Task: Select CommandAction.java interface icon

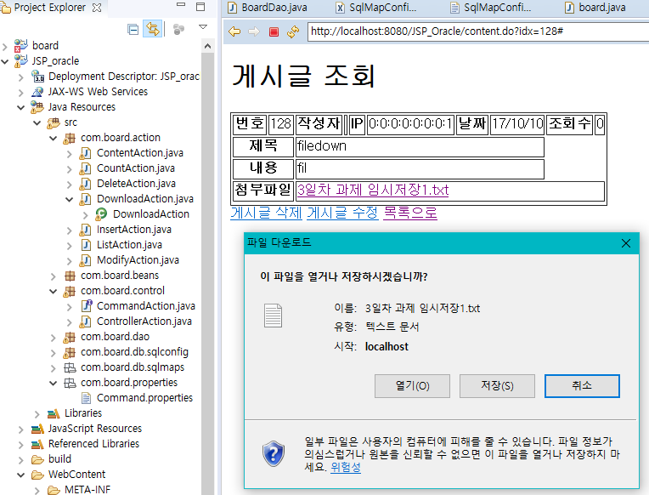Action: pos(87,306)
